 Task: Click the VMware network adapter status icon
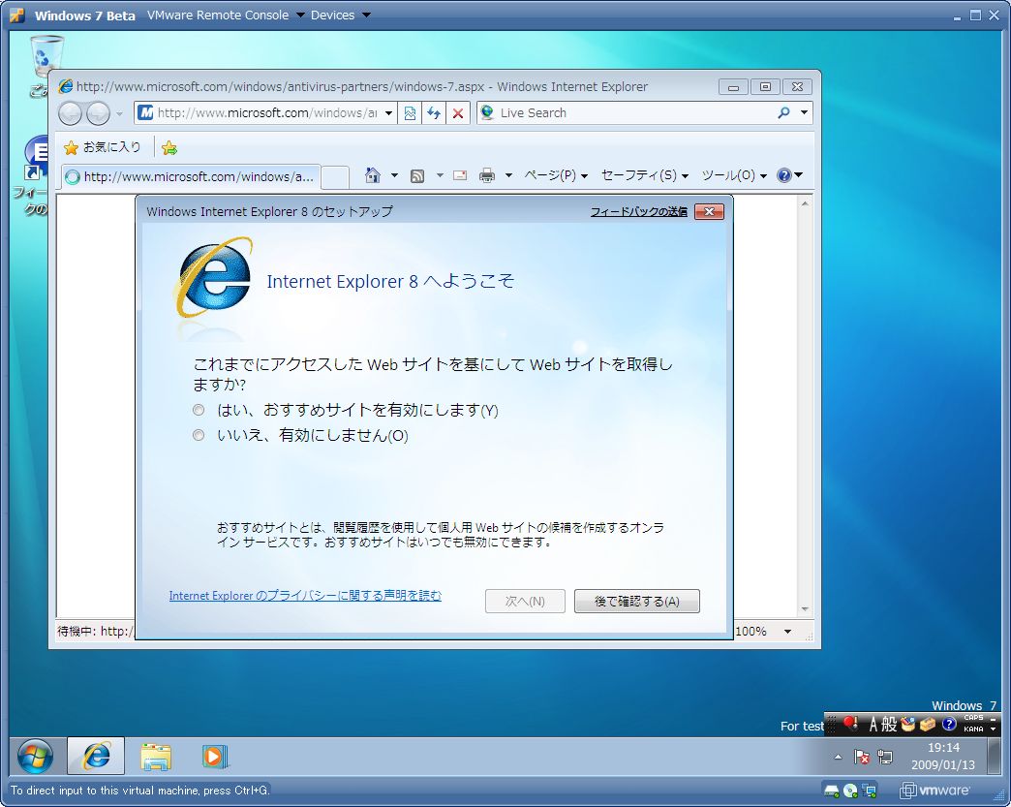pyautogui.click(x=870, y=791)
